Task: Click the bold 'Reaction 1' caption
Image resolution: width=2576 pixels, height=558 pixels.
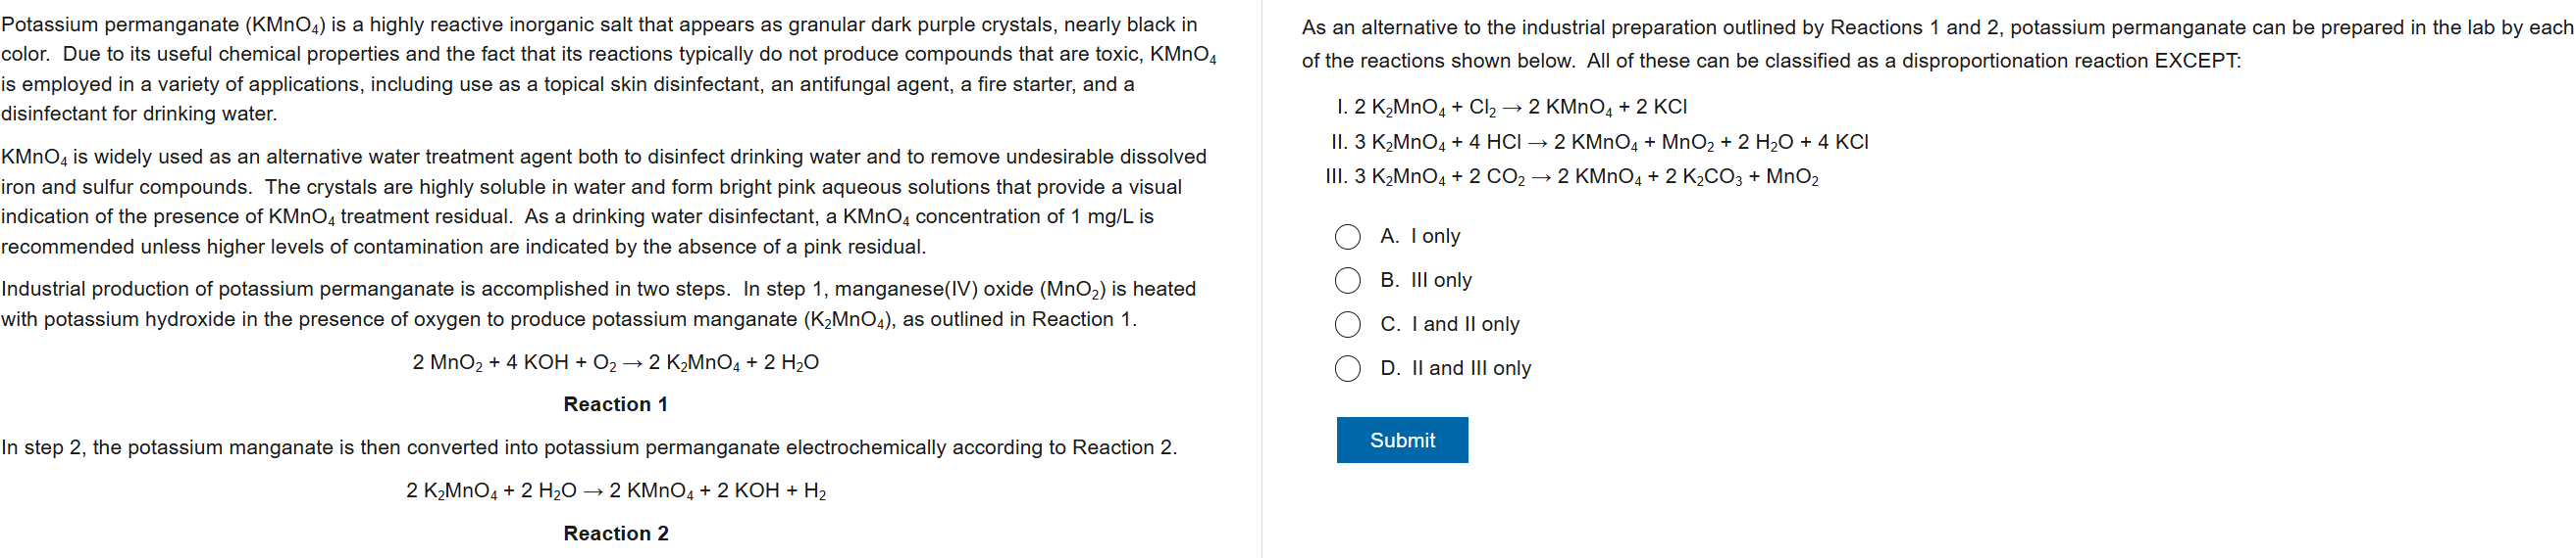Action: coord(615,404)
